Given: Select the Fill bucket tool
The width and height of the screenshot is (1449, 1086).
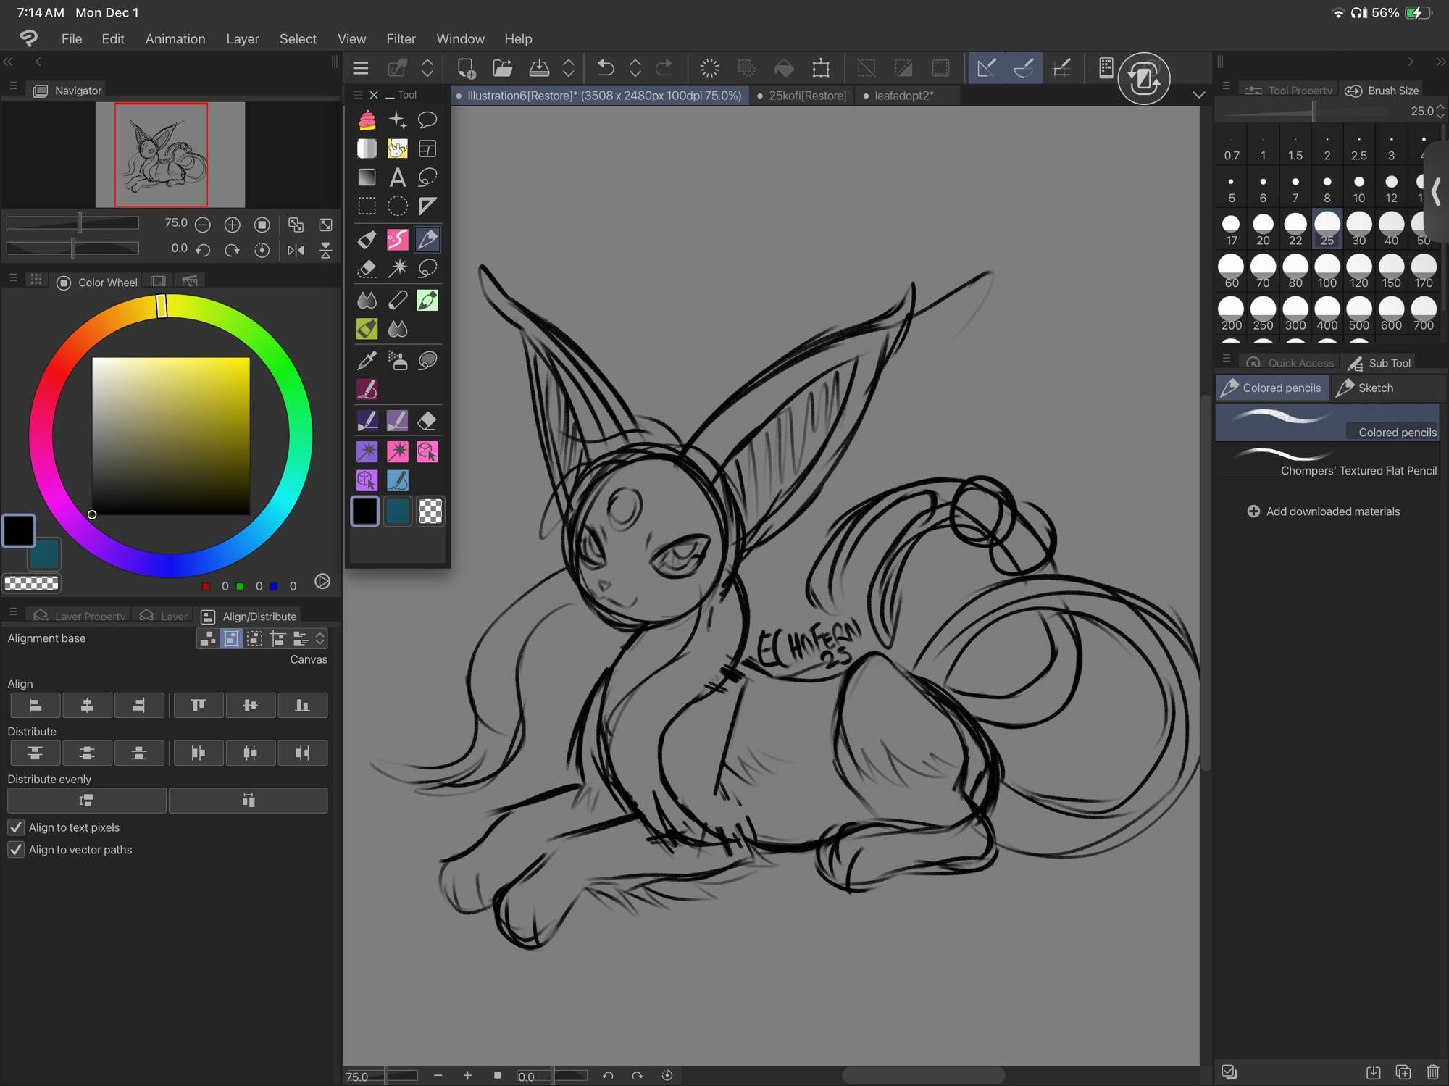Looking at the screenshot, I should [x=367, y=239].
